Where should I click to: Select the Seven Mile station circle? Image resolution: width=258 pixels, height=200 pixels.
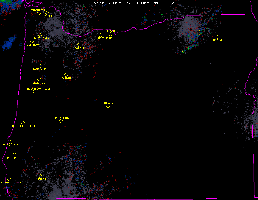pyautogui.click(x=10, y=142)
